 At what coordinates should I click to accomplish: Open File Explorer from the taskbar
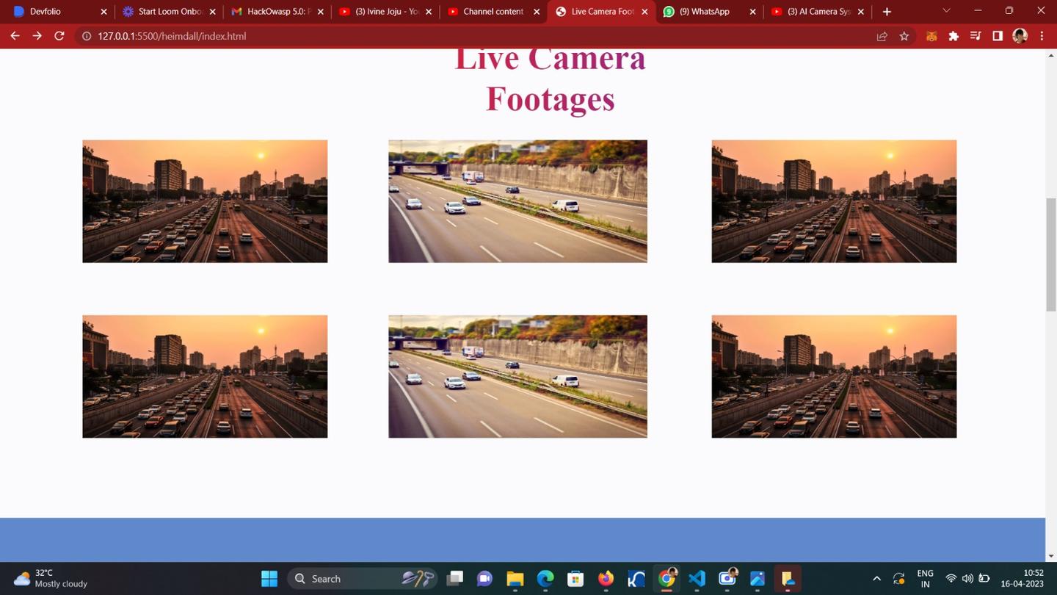(515, 579)
